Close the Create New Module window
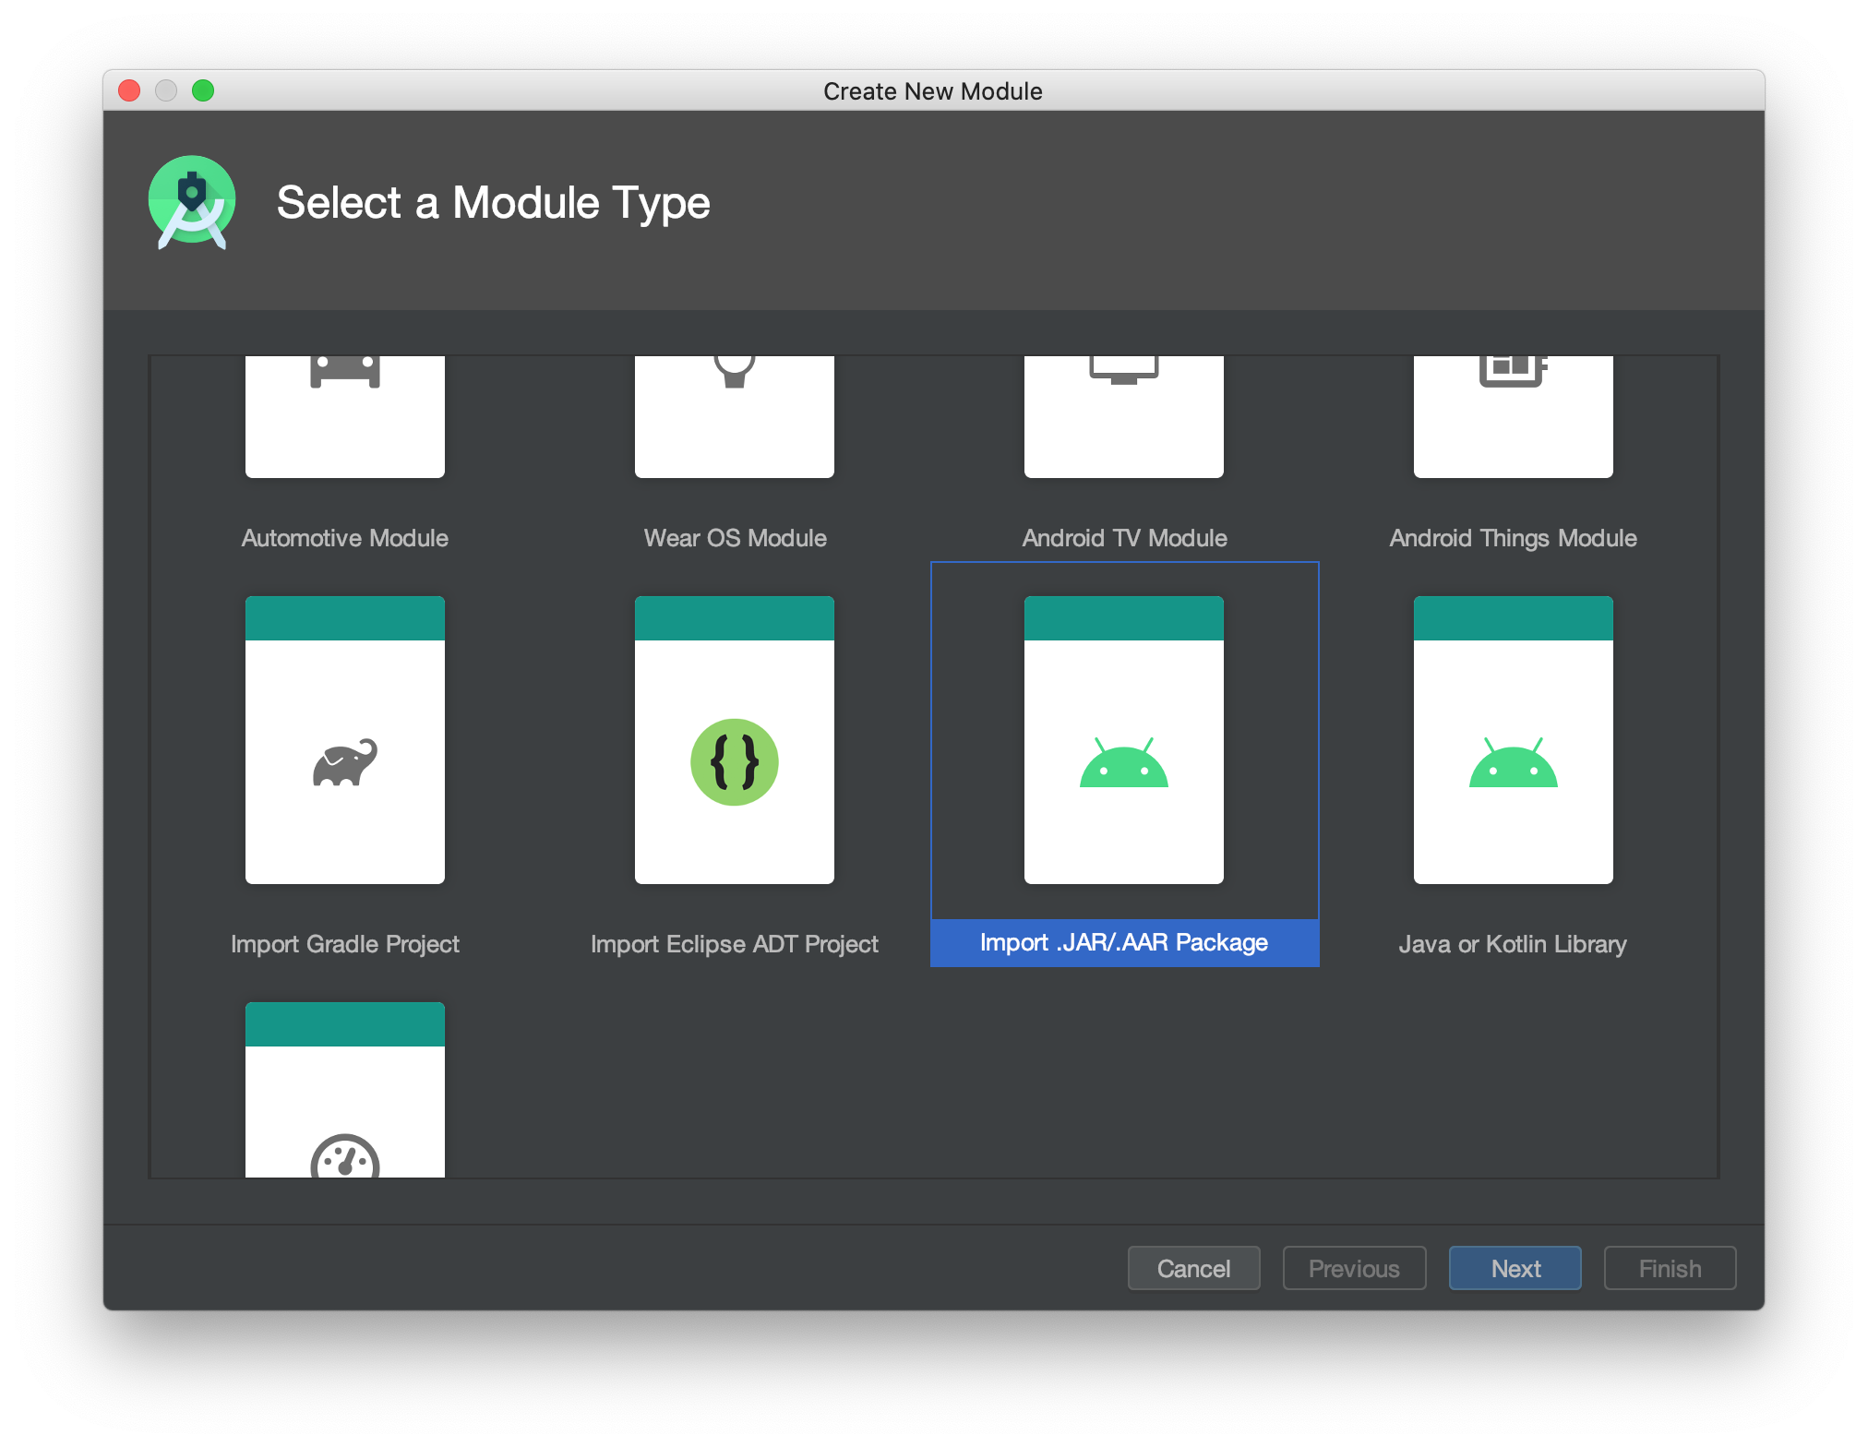1868x1447 pixels. (129, 90)
